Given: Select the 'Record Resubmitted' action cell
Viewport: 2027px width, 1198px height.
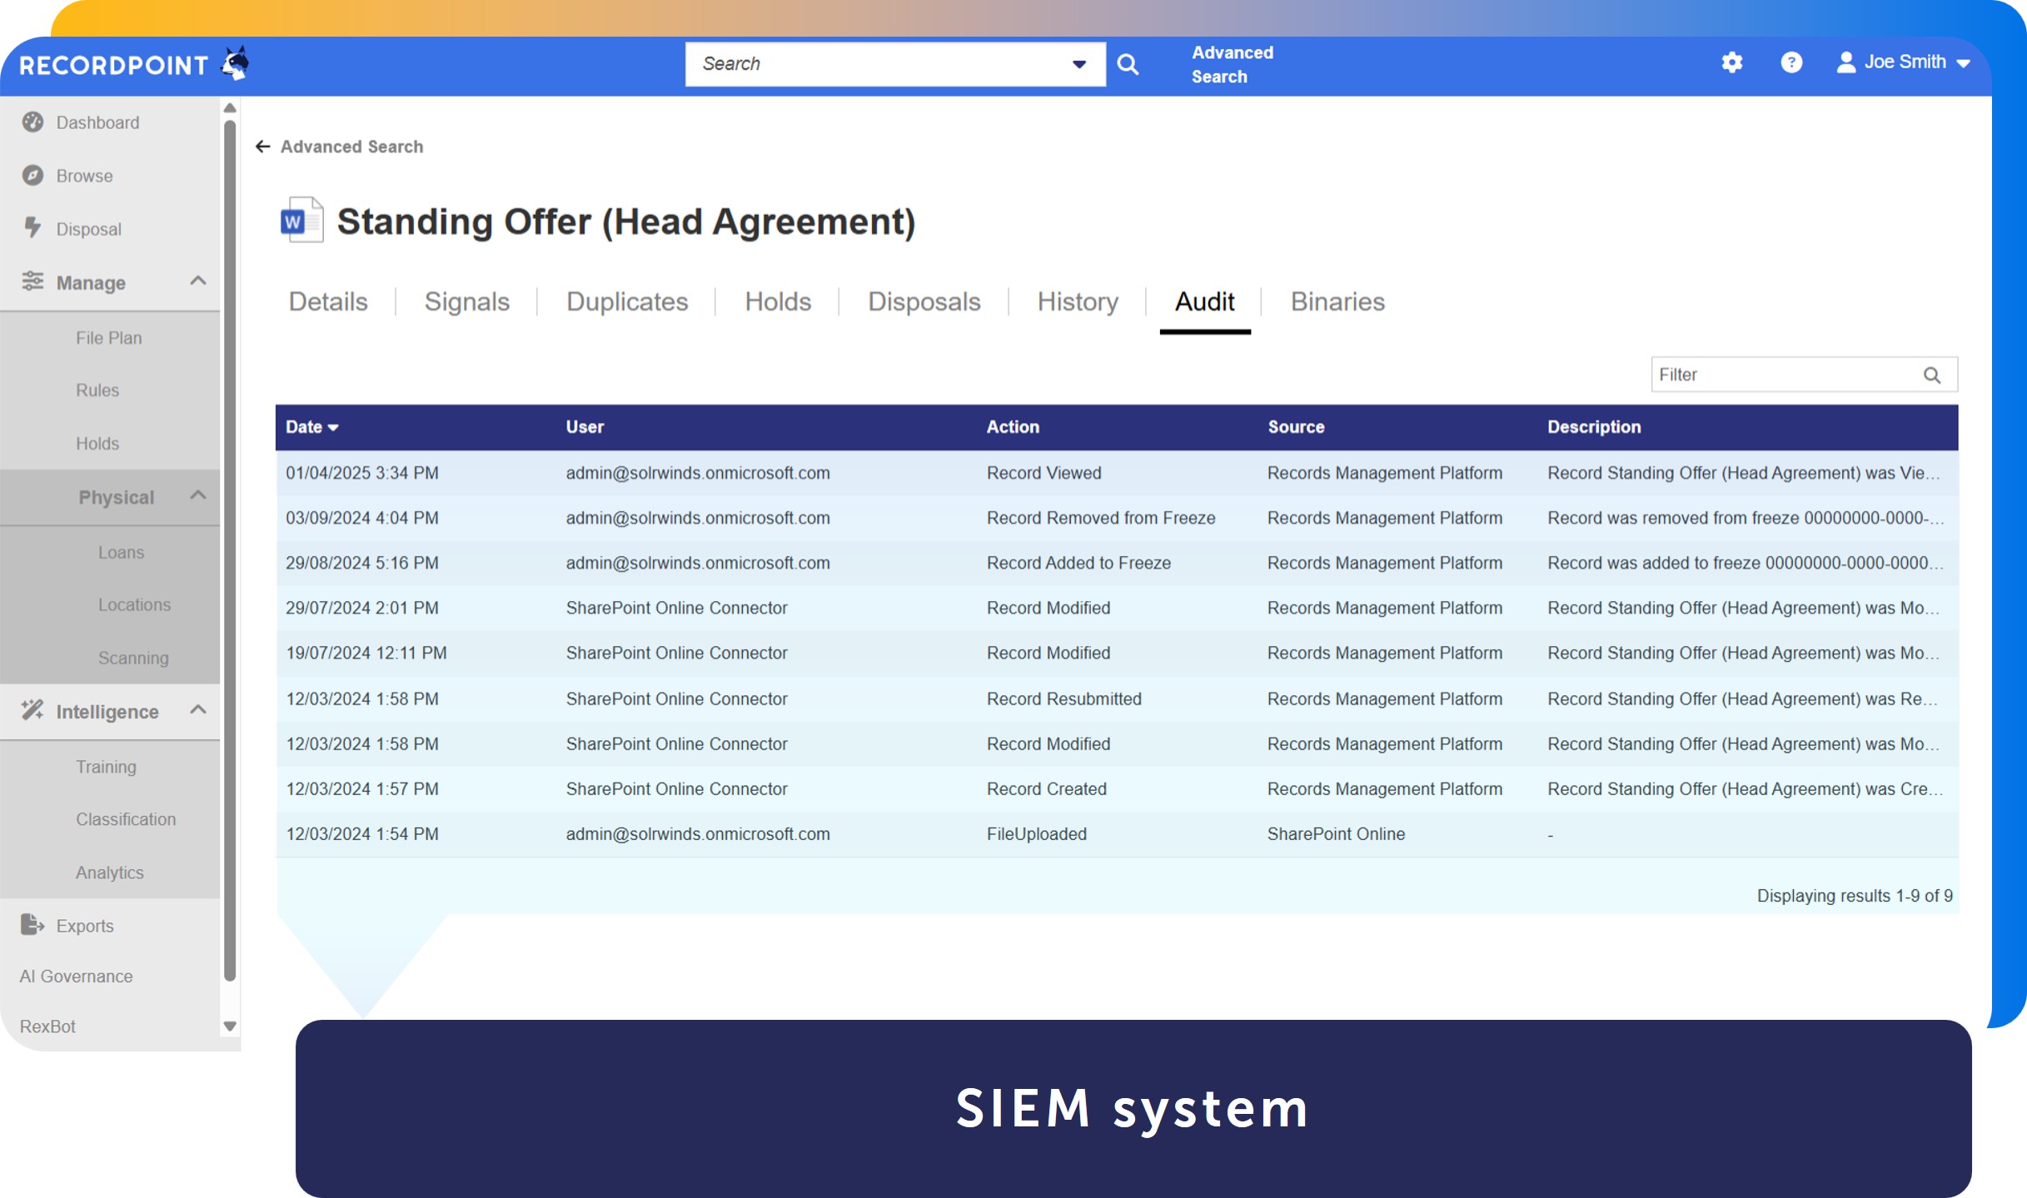Looking at the screenshot, I should coord(1063,698).
